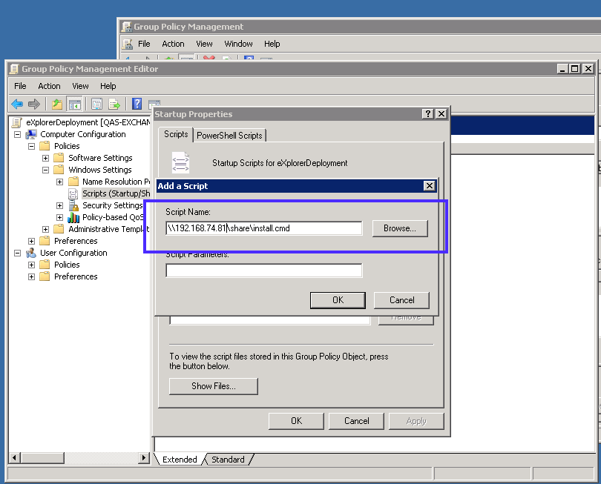Open the Action menu in the Editor window
Image resolution: width=601 pixels, height=484 pixels.
click(x=49, y=86)
